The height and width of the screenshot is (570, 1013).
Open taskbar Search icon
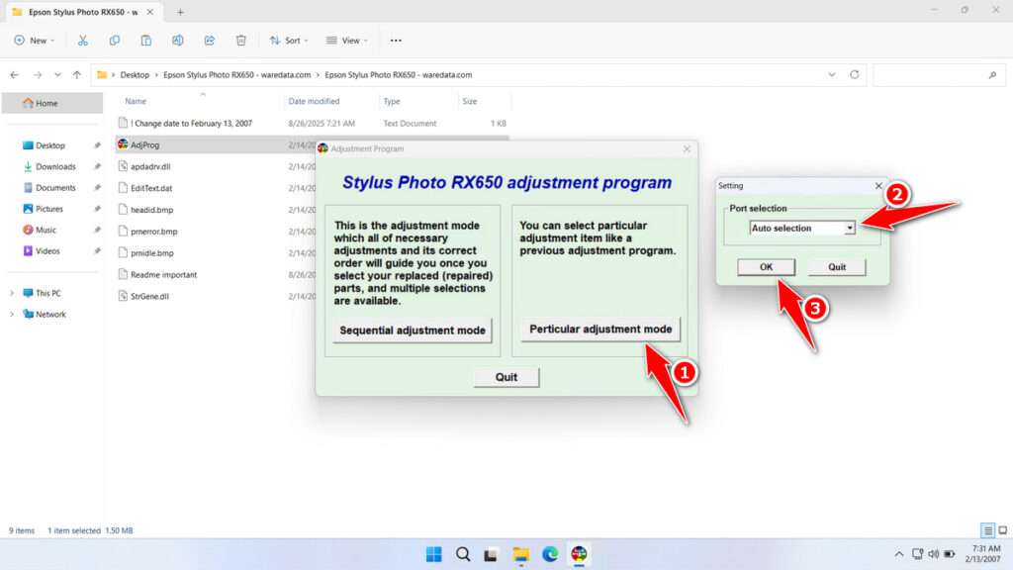pyautogui.click(x=463, y=554)
